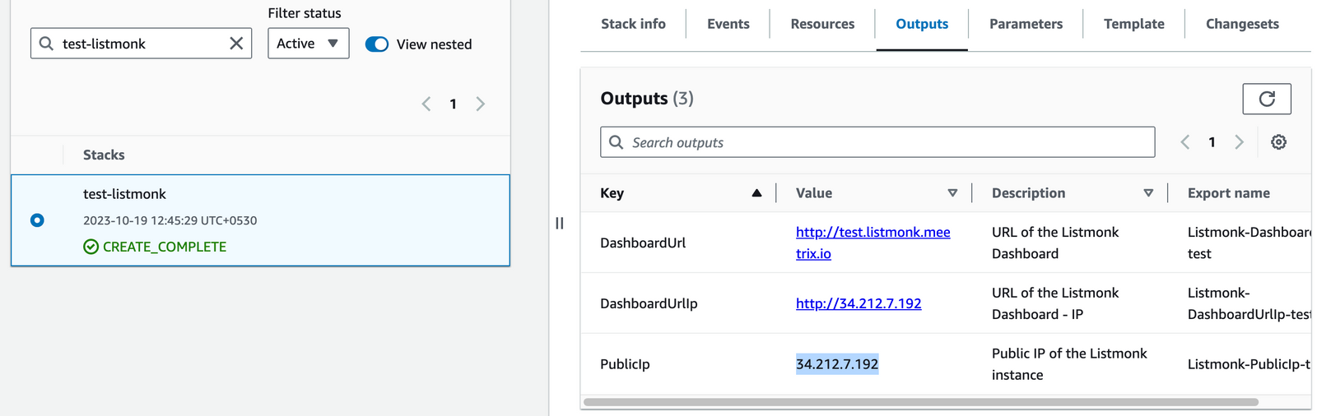Image resolution: width=1317 pixels, height=416 pixels.
Task: Click the DashboardUrl key cell
Action: point(643,243)
